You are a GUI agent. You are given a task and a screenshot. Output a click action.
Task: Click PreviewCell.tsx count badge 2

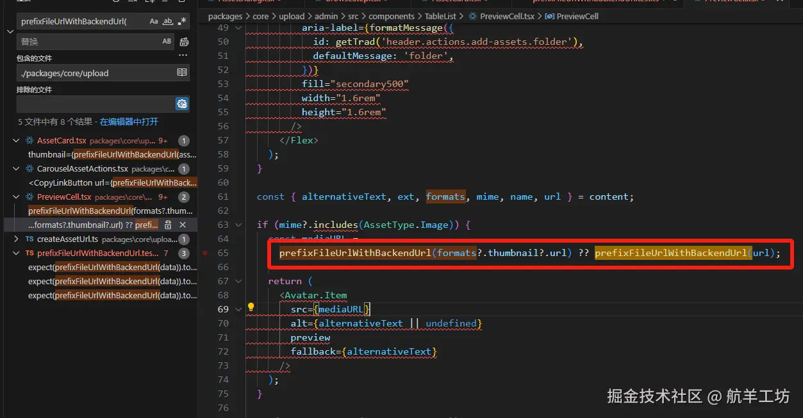pos(183,197)
